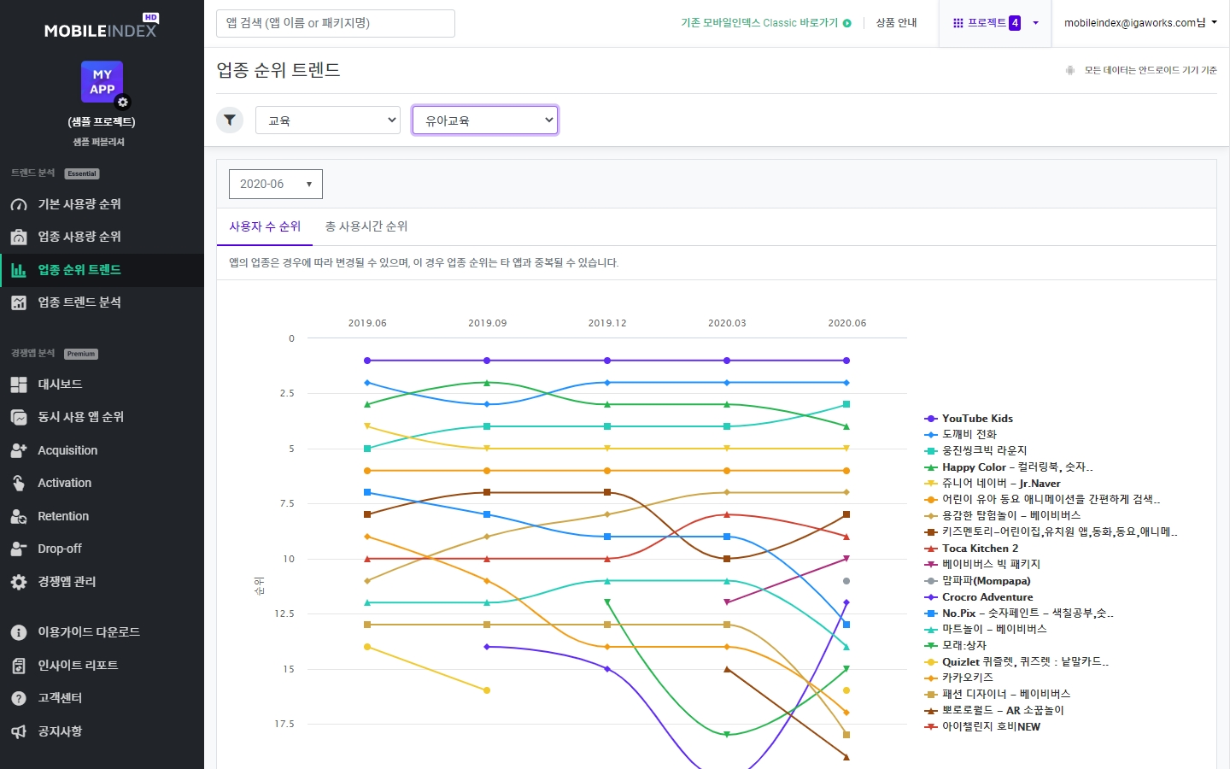Toggle 도깨비 전화 series in the legend
The height and width of the screenshot is (769, 1230).
tap(961, 435)
